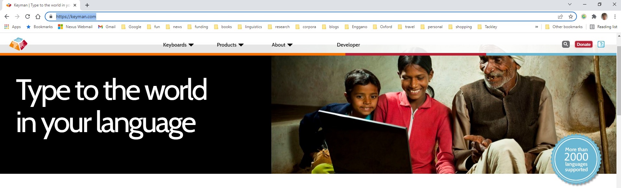
Task: Bookmark this page with the star icon
Action: 571,16
